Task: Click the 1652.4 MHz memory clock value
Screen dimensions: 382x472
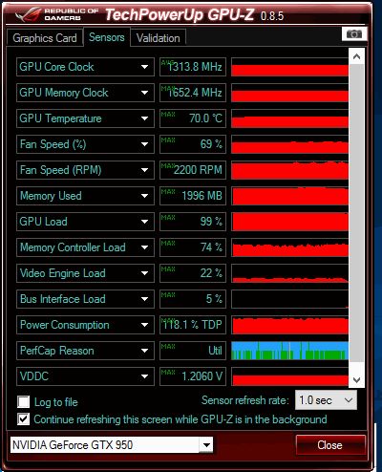Action: (193, 93)
